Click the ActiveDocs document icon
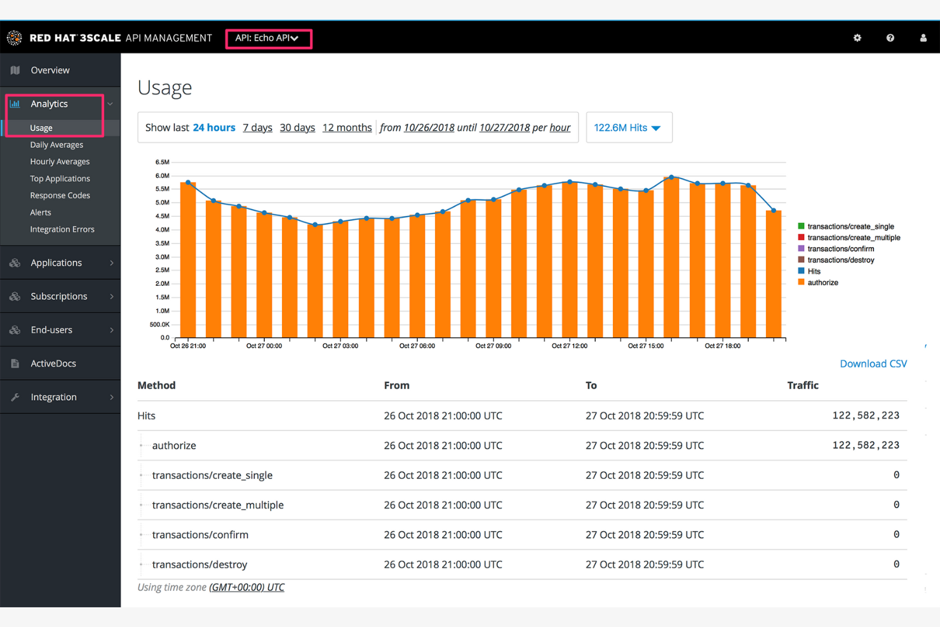Image resolution: width=940 pixels, height=627 pixels. point(15,364)
